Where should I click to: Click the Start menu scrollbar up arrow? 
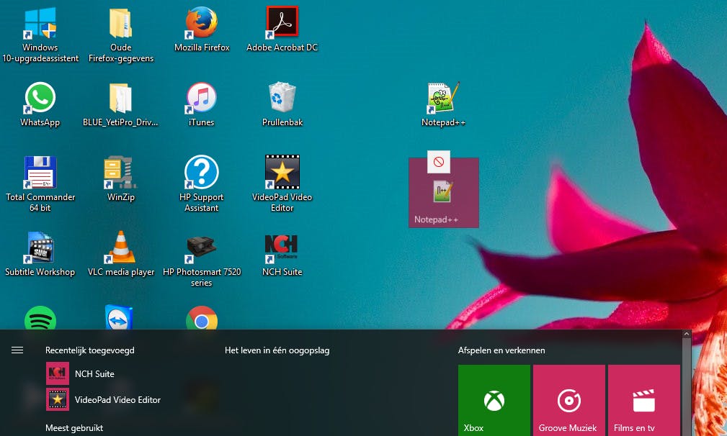[686, 334]
